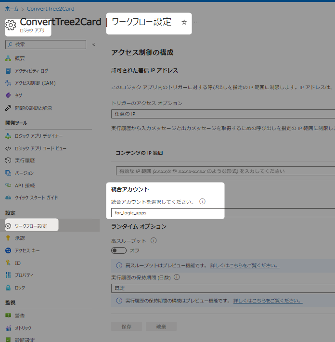Open 高スループット preview 詳しくはこちら link
This screenshot has width=335, height=342.
(x=245, y=265)
